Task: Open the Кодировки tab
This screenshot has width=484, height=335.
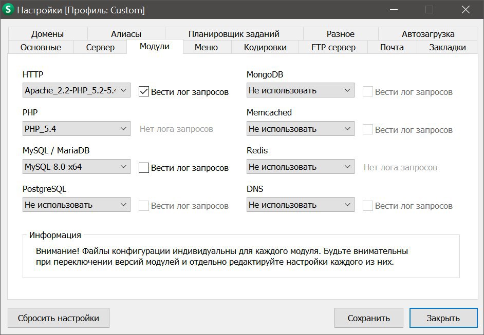Action: tap(265, 47)
